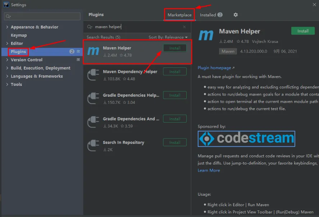Click the Maven tag in plugin details
319x217 pixels.
(x=228, y=52)
